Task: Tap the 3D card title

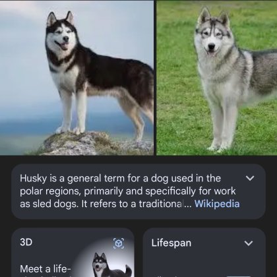Action: [26, 242]
